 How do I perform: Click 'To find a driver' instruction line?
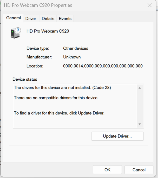pos(59,113)
